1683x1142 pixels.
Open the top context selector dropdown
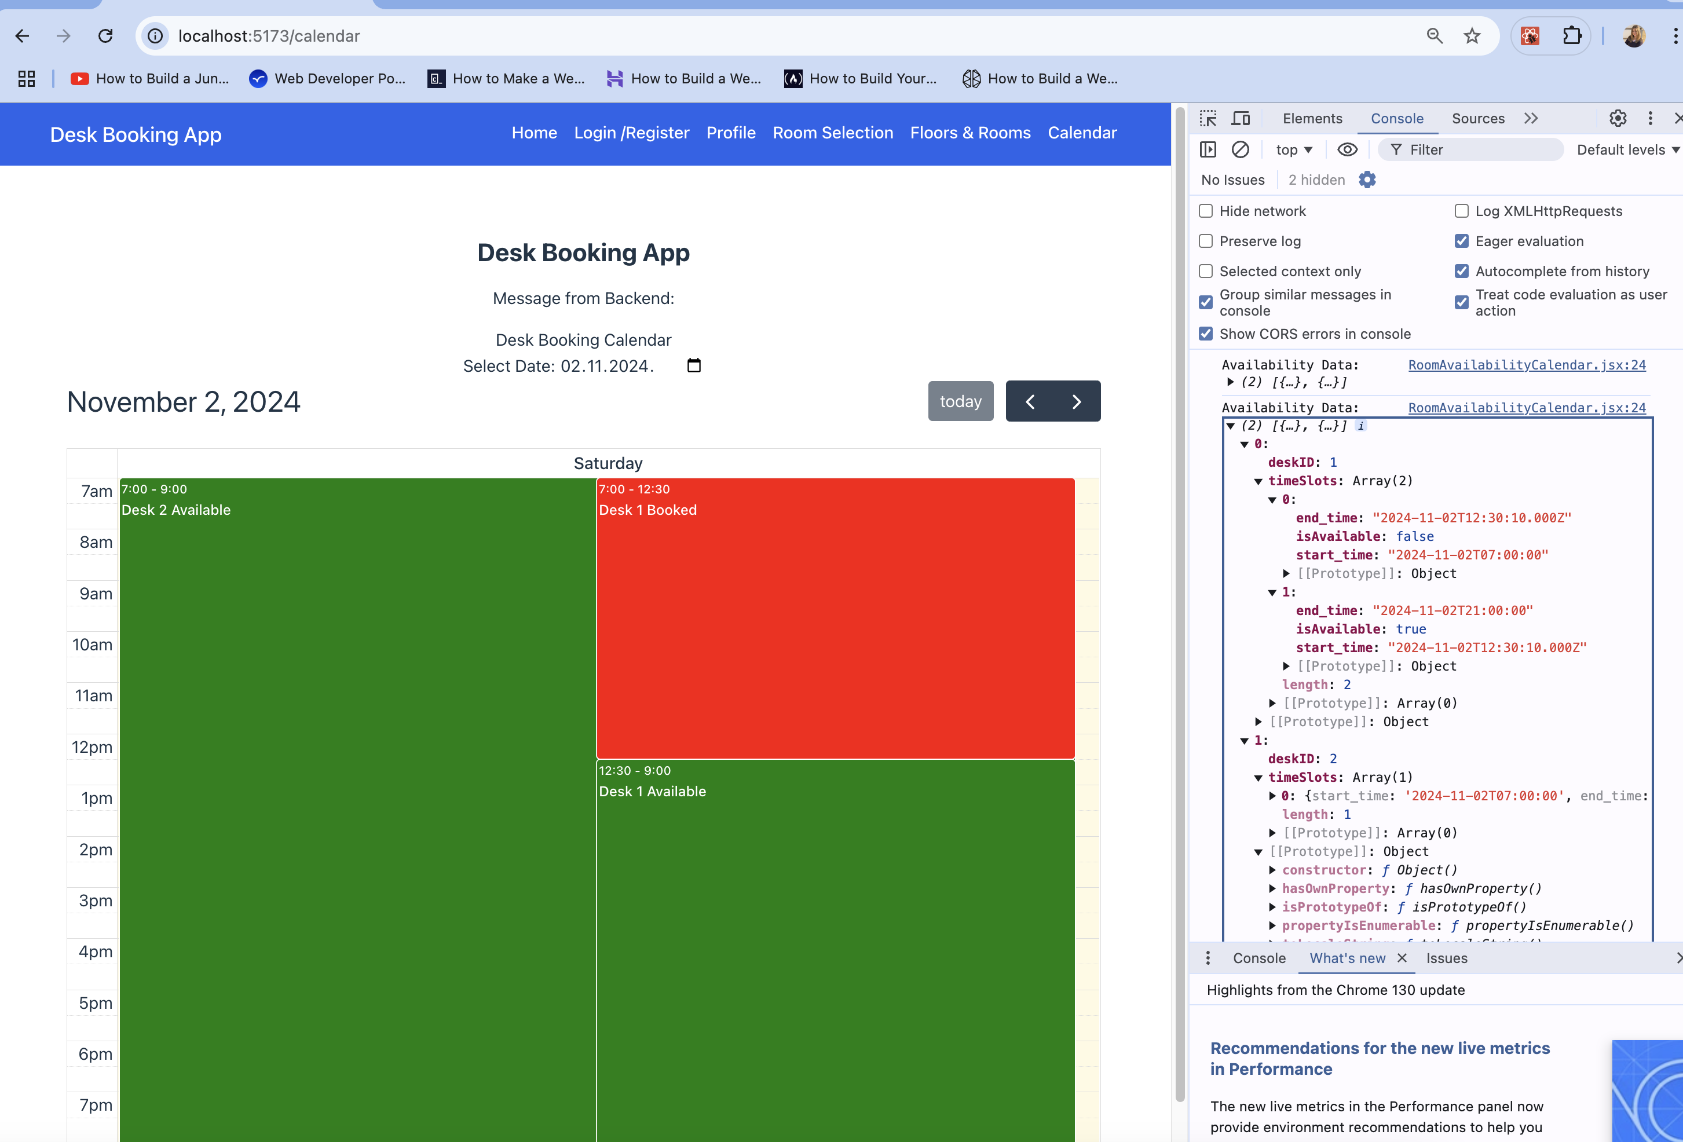pos(1293,150)
